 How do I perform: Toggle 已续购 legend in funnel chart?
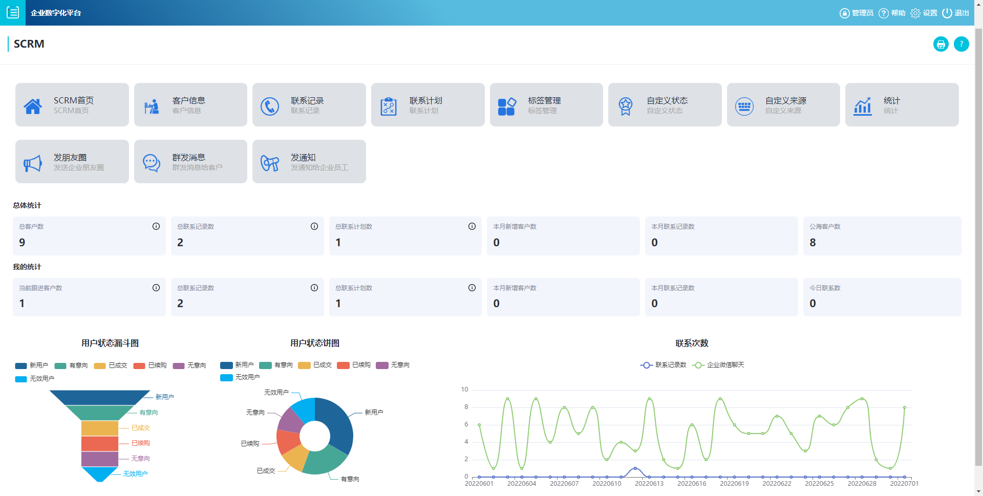coord(150,365)
